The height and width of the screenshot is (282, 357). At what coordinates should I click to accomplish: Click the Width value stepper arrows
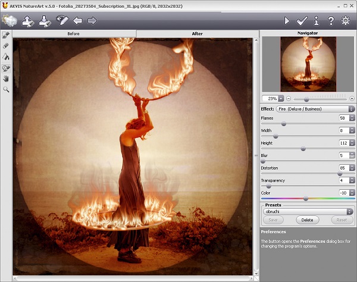click(352, 130)
